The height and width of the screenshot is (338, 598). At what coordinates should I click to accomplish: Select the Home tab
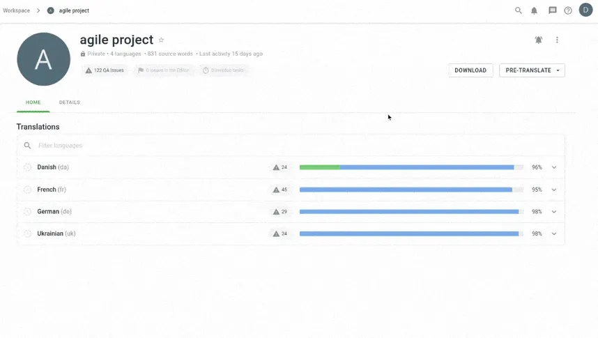click(x=33, y=102)
